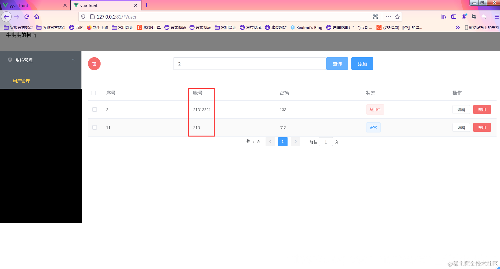The width and height of the screenshot is (500, 269).
Task: Click the 状态 column header
Action: click(371, 93)
